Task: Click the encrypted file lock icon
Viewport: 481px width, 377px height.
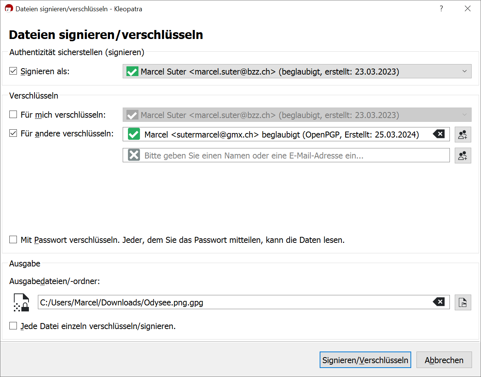Action: tap(21, 302)
